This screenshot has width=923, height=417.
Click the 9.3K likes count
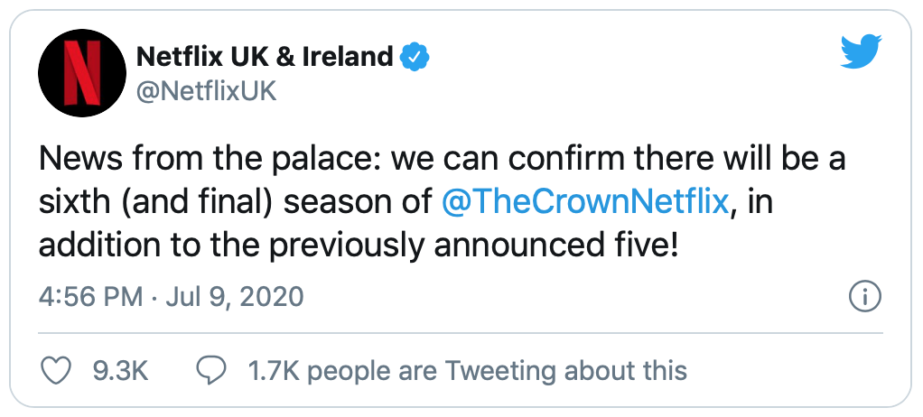point(121,371)
